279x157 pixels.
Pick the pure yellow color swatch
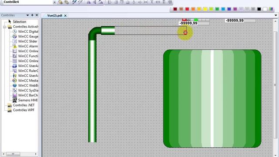click(205, 9)
